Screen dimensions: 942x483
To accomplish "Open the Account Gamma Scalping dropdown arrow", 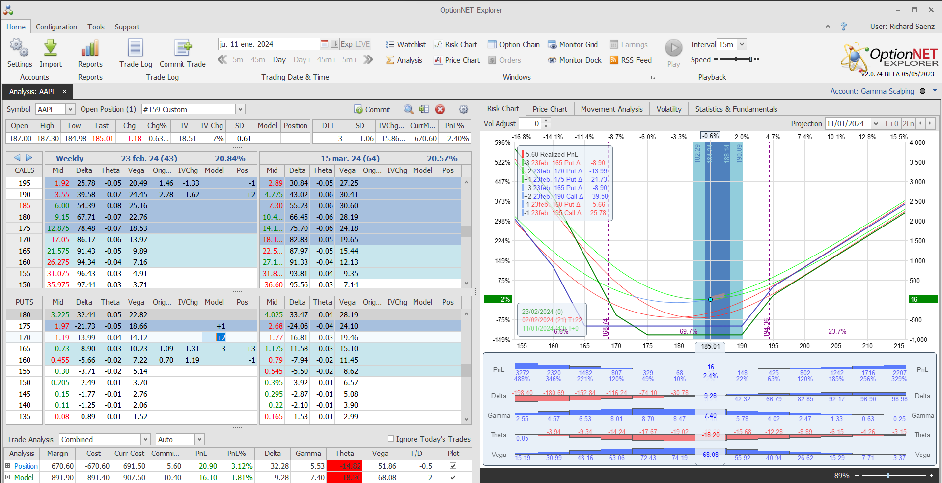I will coord(935,91).
